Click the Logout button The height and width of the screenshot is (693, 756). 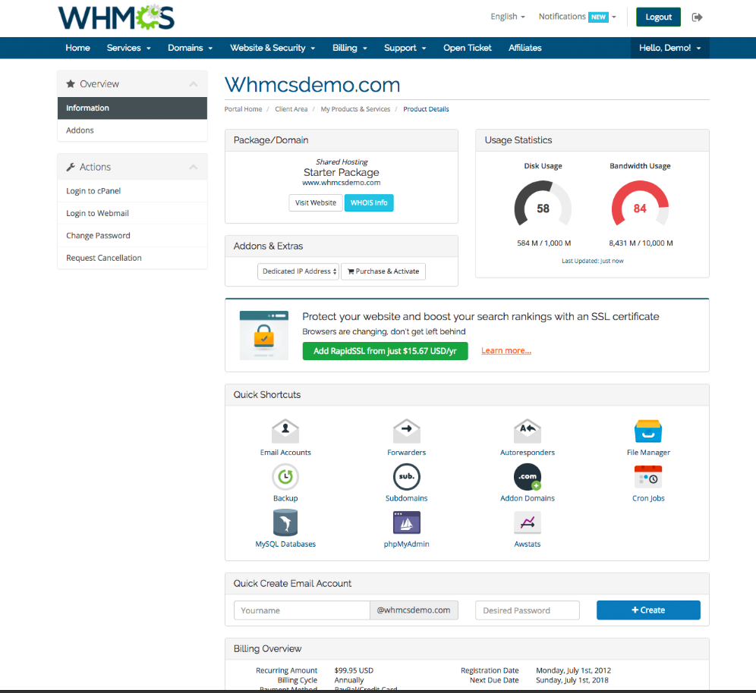(658, 17)
